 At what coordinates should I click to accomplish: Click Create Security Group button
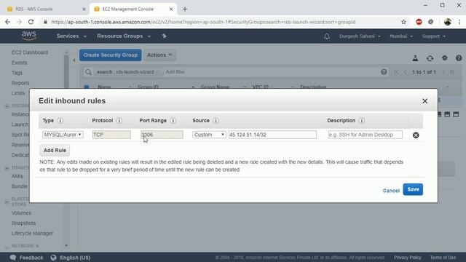pyautogui.click(x=110, y=55)
